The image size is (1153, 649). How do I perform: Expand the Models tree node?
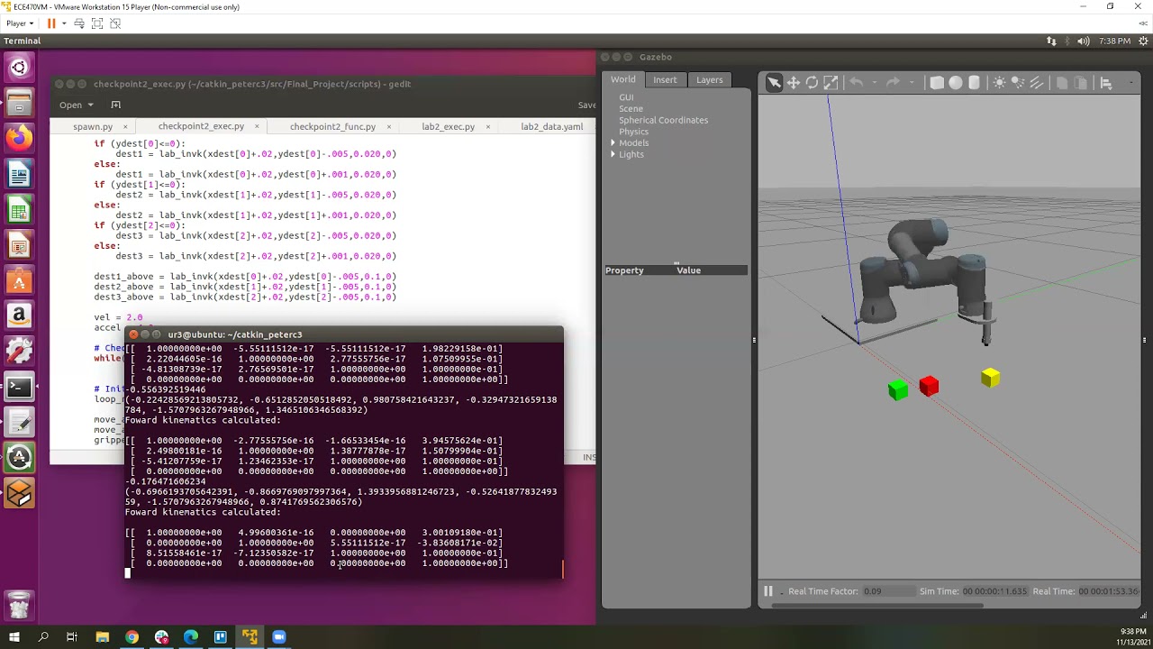[x=613, y=142]
